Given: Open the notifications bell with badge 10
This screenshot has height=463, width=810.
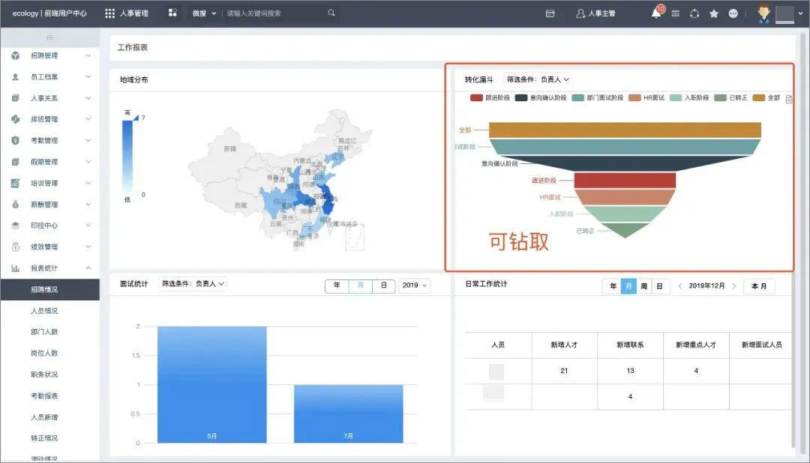Looking at the screenshot, I should pyautogui.click(x=656, y=13).
